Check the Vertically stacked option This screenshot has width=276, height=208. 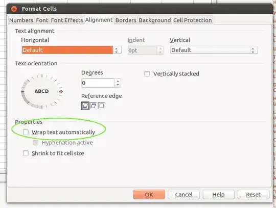coord(147,74)
